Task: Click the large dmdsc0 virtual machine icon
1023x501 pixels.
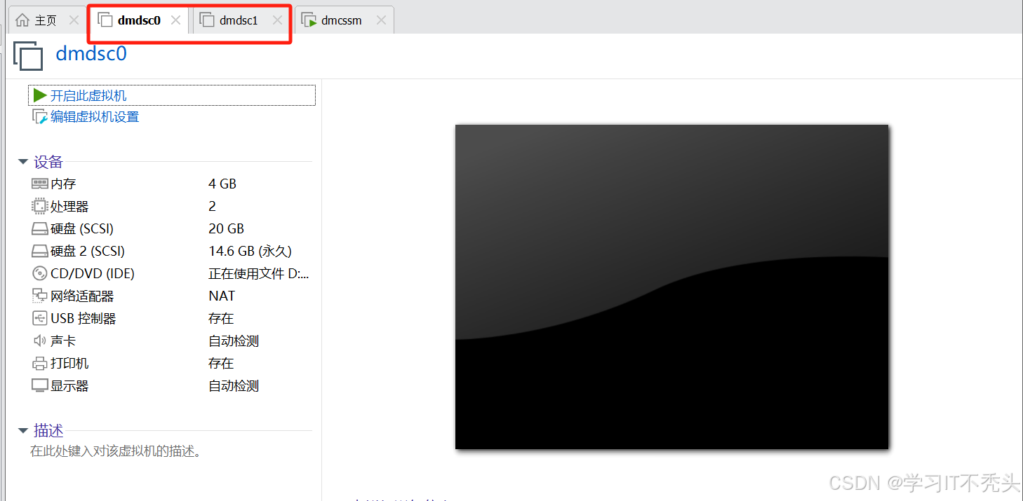Action: tap(29, 55)
